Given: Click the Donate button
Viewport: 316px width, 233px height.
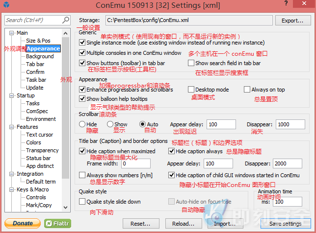Looking at the screenshot, I should [x=23, y=223].
